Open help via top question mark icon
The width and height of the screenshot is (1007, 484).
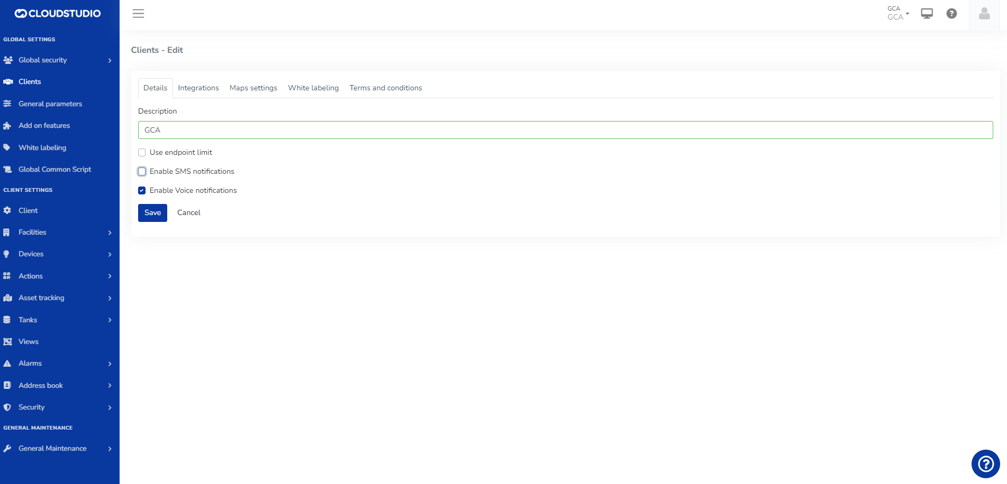(951, 14)
